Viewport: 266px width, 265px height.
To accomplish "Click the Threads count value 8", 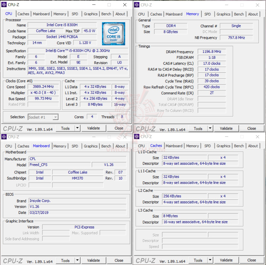I will point(122,117).
